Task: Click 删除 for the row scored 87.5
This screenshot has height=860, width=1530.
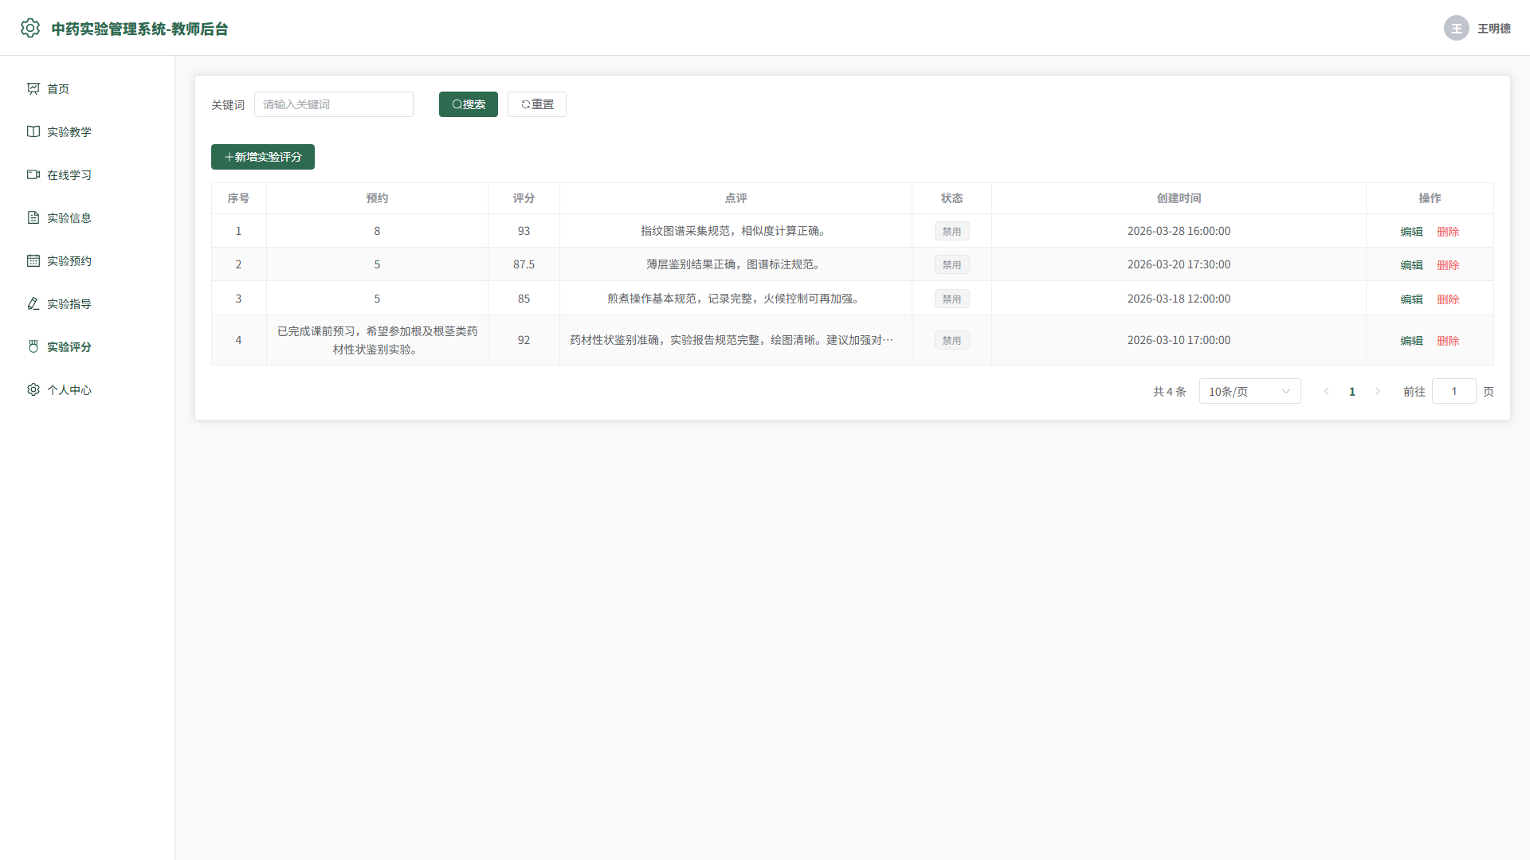Action: [1448, 265]
